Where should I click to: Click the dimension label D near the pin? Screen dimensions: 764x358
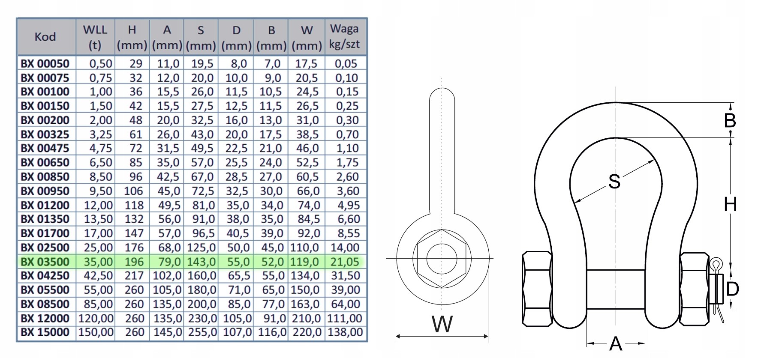point(732,289)
